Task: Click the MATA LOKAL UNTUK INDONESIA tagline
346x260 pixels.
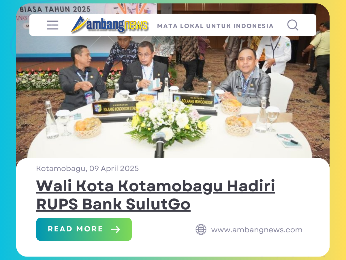Action: pyautogui.click(x=215, y=26)
